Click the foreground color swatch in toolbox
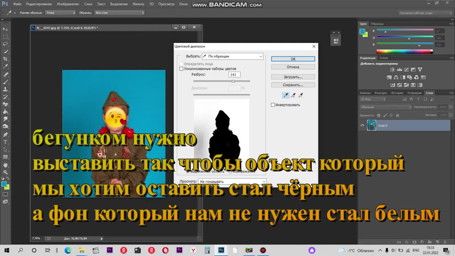The width and height of the screenshot is (455, 256). 4,184
